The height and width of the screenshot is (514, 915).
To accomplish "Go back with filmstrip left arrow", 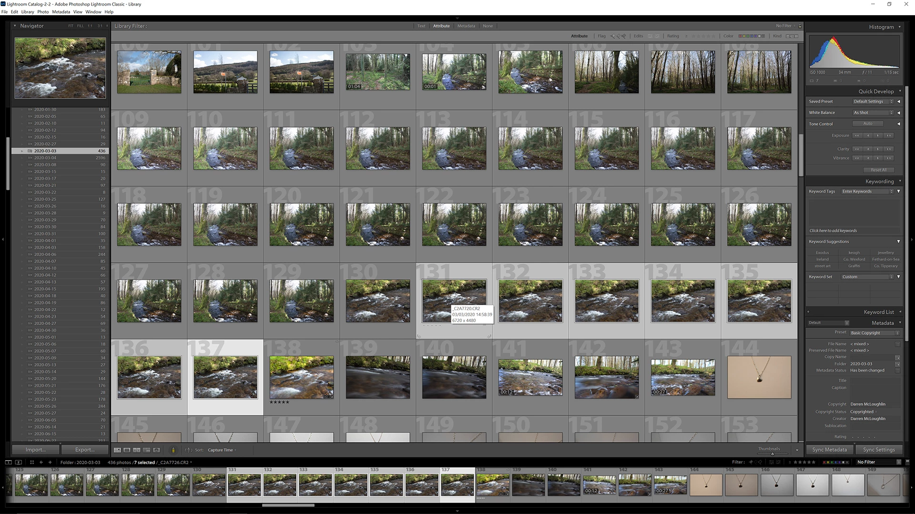I will click(x=41, y=462).
